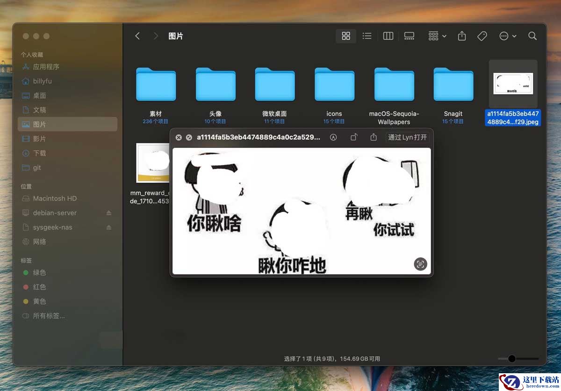
Task: Close the Quick Look preview window
Action: click(179, 137)
